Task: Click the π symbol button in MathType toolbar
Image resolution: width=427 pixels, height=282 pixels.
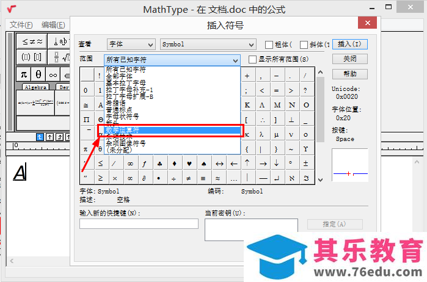Action: coord(24,74)
